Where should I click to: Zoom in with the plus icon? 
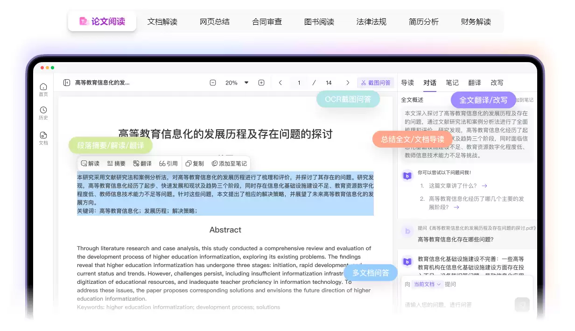click(261, 82)
